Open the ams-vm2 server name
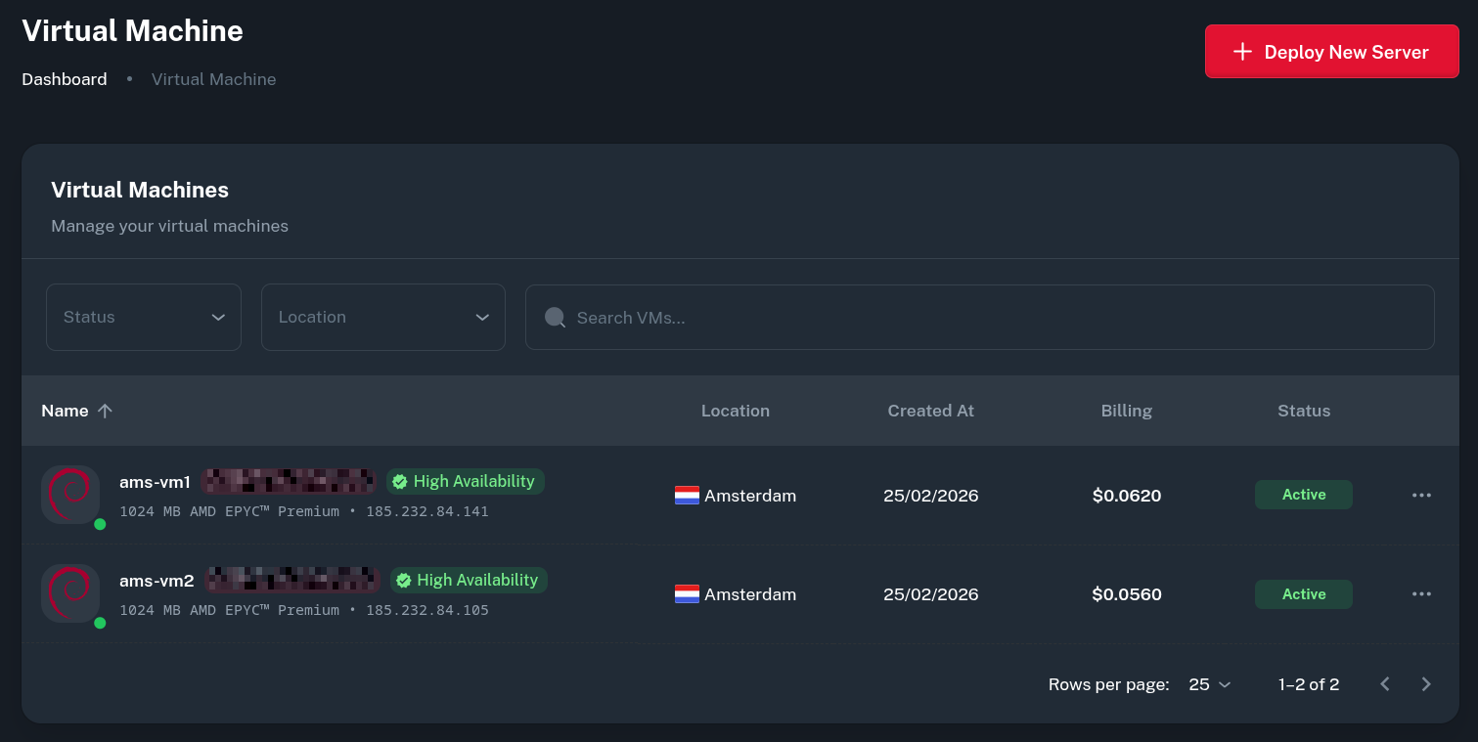Image resolution: width=1478 pixels, height=742 pixels. [x=157, y=581]
